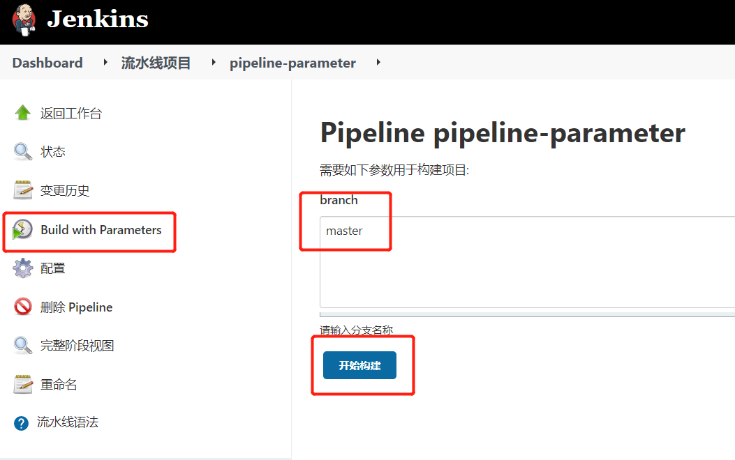Click the notepad icon beside 变更历史
The height and width of the screenshot is (460, 735).
[23, 190]
